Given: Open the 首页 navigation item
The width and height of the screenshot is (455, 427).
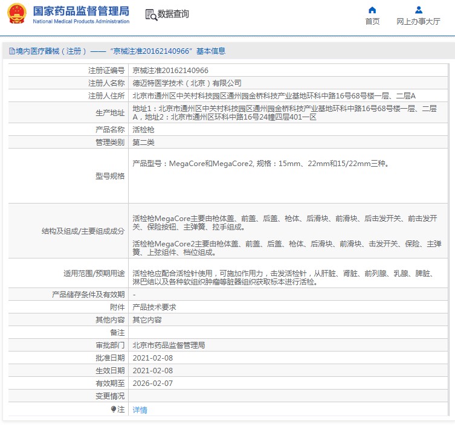Looking at the screenshot, I should 372,22.
